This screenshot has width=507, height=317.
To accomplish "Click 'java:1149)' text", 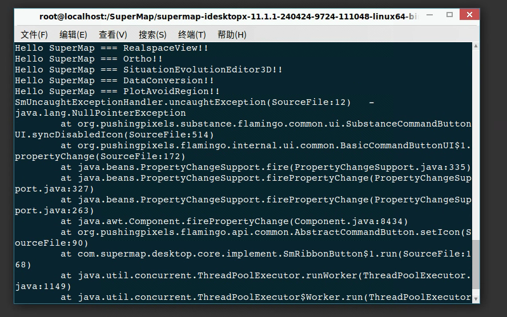I will (x=43, y=286).
